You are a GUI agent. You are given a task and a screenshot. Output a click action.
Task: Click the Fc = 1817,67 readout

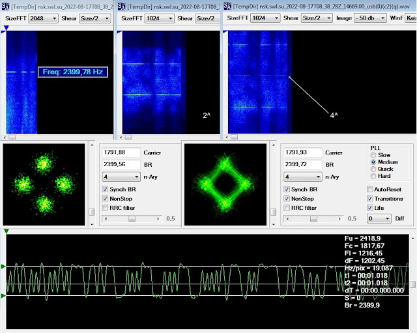click(364, 246)
